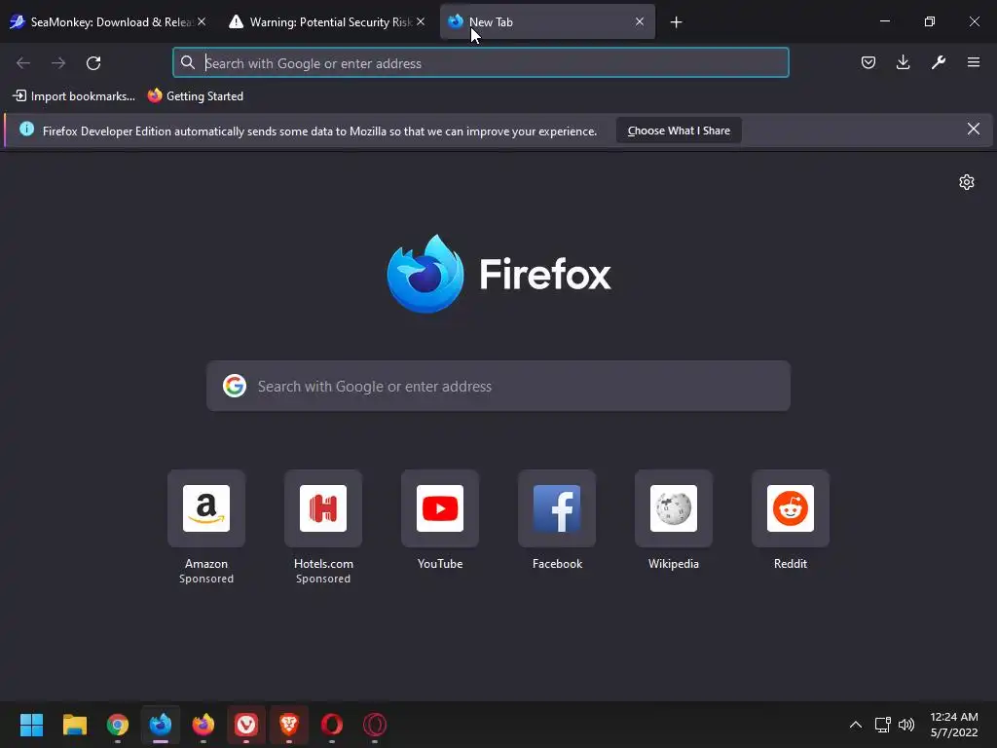Screen dimensions: 997x748
Task: Close the New Tab tab
Action: tap(640, 21)
